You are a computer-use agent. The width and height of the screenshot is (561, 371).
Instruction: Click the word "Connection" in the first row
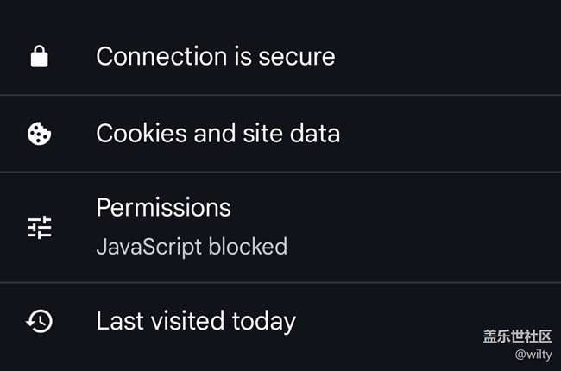[161, 56]
